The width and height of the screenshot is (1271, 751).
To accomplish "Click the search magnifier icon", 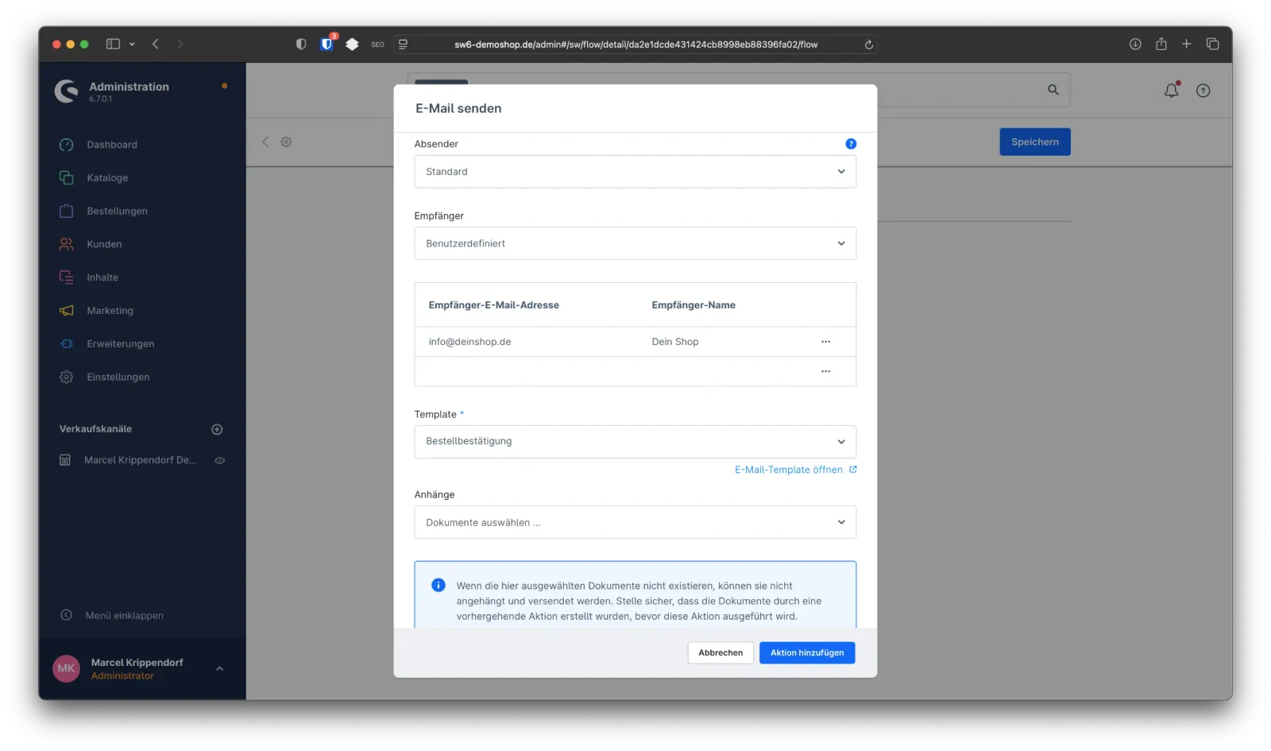I will (x=1053, y=90).
